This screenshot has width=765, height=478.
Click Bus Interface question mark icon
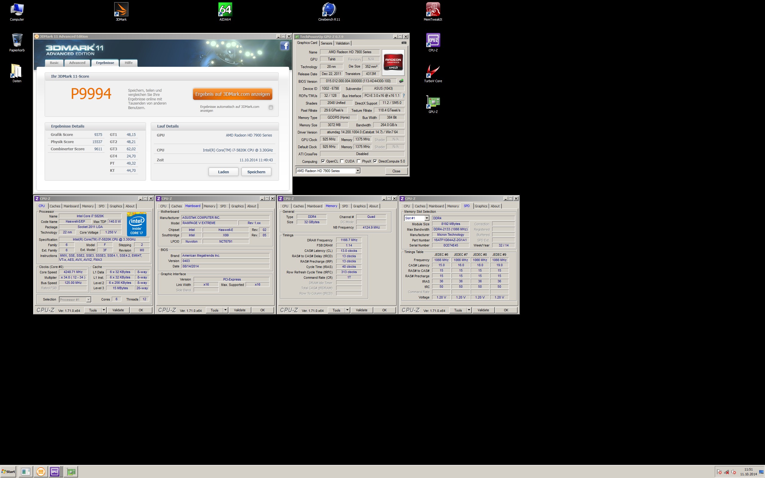coord(404,96)
